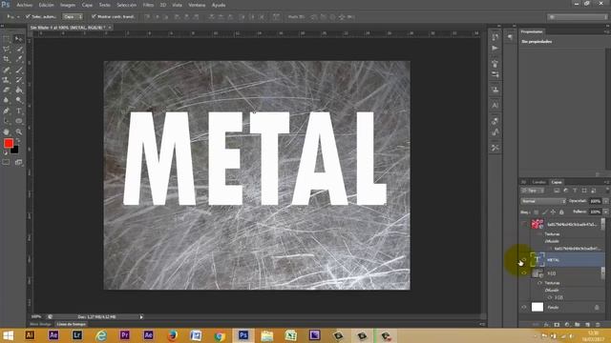Image resolution: width=611 pixels, height=343 pixels.
Task: Switch to the Canales tab
Action: point(538,182)
